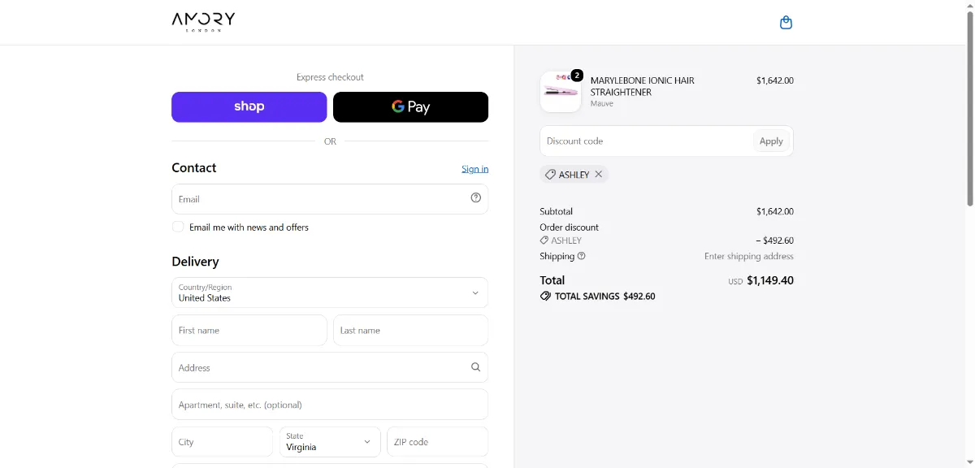
Task: Apply the discount code
Action: 771,141
